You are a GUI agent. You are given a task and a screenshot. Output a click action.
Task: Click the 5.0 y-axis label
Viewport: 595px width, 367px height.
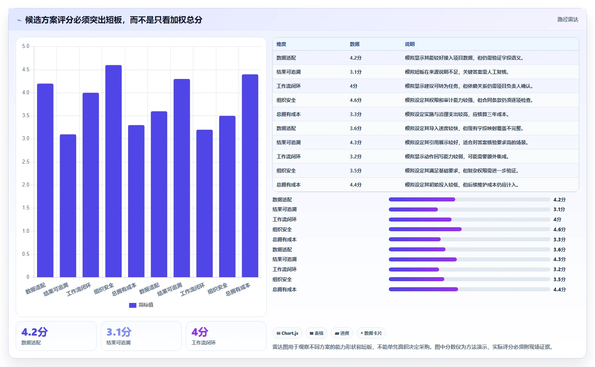point(26,46)
